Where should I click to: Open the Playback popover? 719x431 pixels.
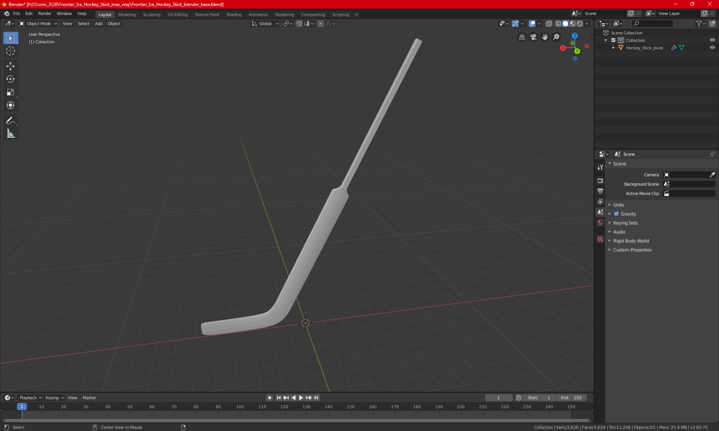[30, 398]
